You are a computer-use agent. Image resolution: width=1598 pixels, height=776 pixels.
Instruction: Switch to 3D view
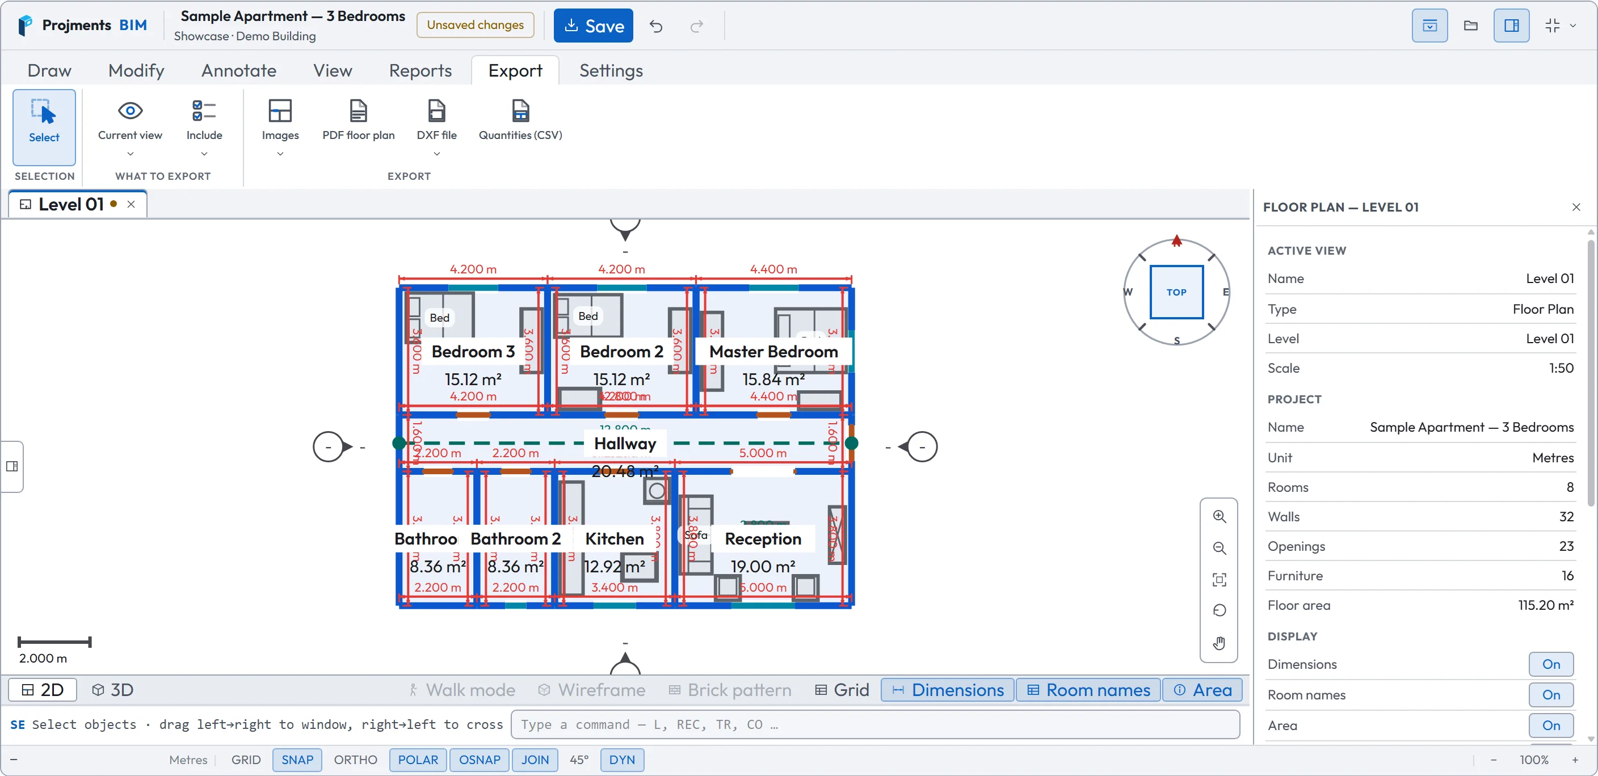(113, 690)
